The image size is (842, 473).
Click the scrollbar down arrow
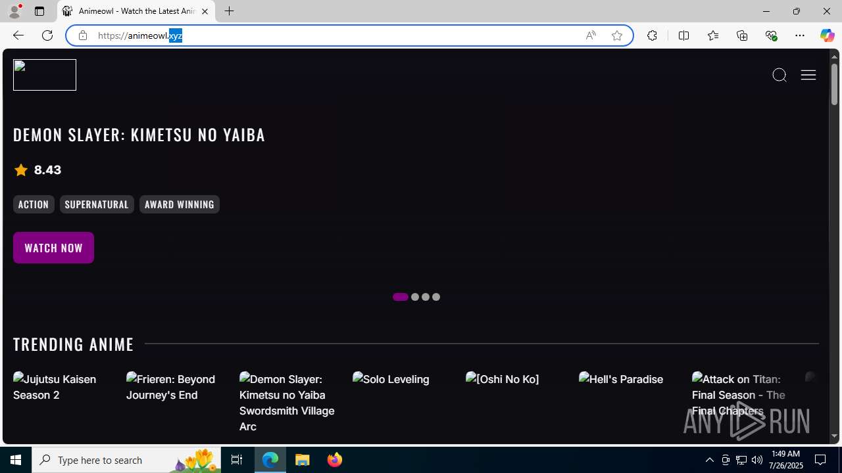[x=834, y=436]
